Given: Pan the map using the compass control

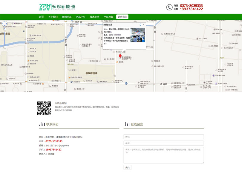Looking at the screenshot, I should 4,24.
